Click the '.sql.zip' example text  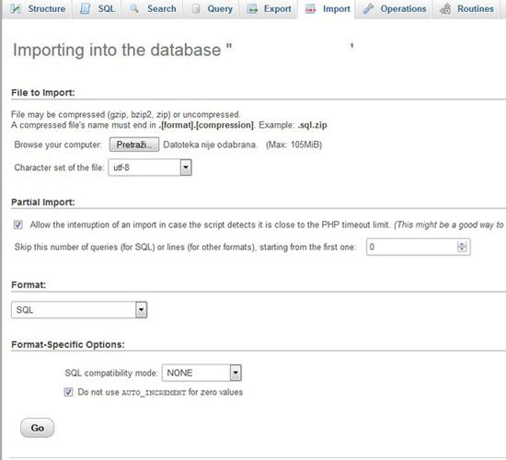tap(312, 125)
